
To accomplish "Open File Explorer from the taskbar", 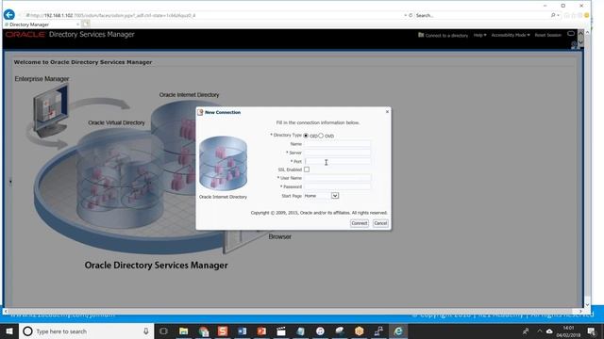I will click(184, 331).
